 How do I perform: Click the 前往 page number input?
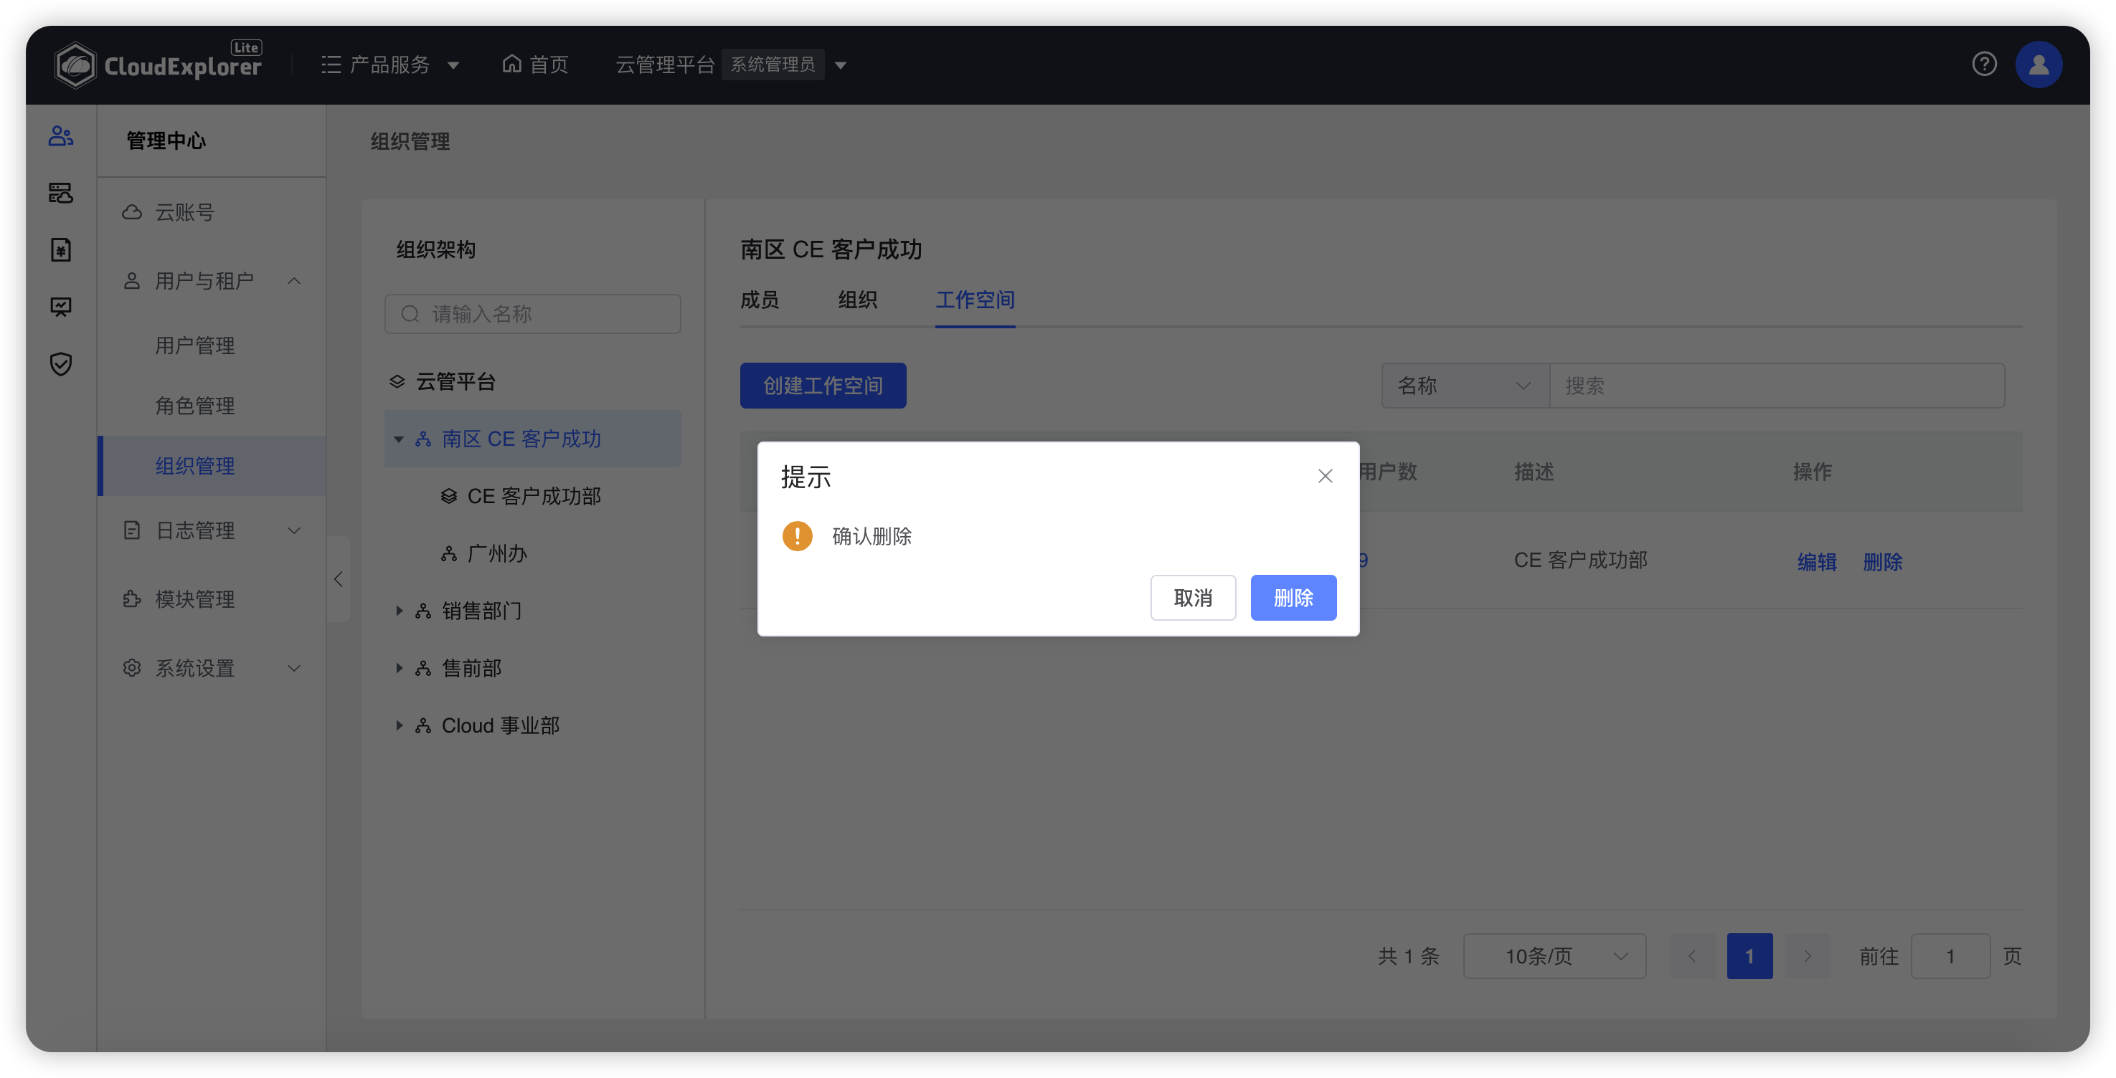pos(1950,955)
